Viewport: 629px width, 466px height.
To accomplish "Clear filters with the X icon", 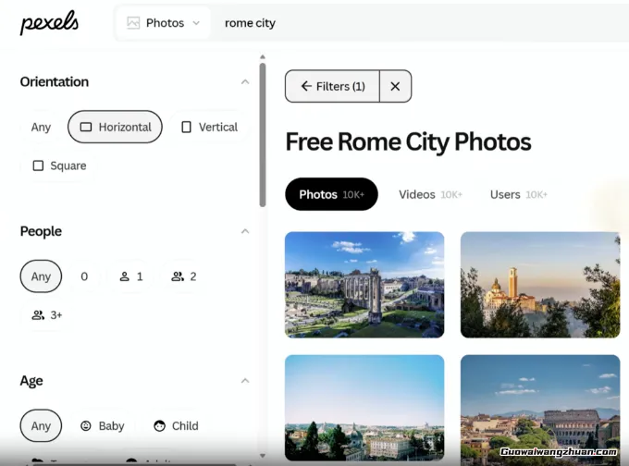I will tap(395, 86).
